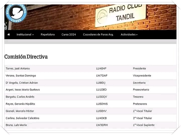Select the name Reyes, Gerardo Hipólito
The image size is (181, 135).
point(20,104)
